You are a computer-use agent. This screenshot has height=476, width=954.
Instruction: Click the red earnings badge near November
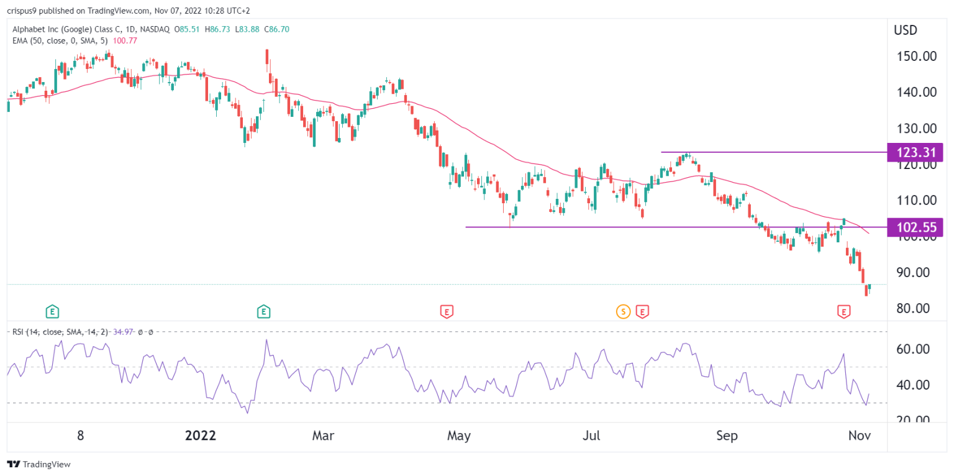point(844,311)
